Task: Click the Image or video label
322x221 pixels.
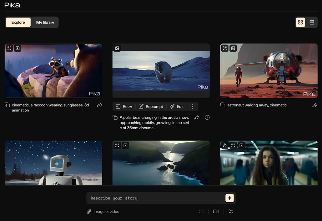Action: click(x=106, y=211)
